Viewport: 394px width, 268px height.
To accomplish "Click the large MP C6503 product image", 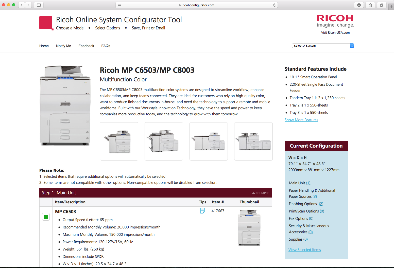I will [65, 105].
